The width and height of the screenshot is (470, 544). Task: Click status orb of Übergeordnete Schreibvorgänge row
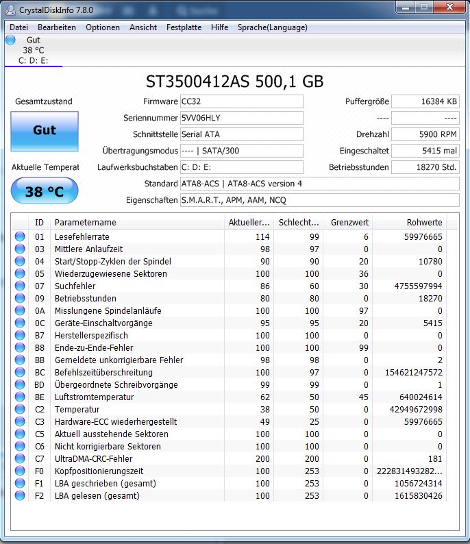tap(20, 384)
